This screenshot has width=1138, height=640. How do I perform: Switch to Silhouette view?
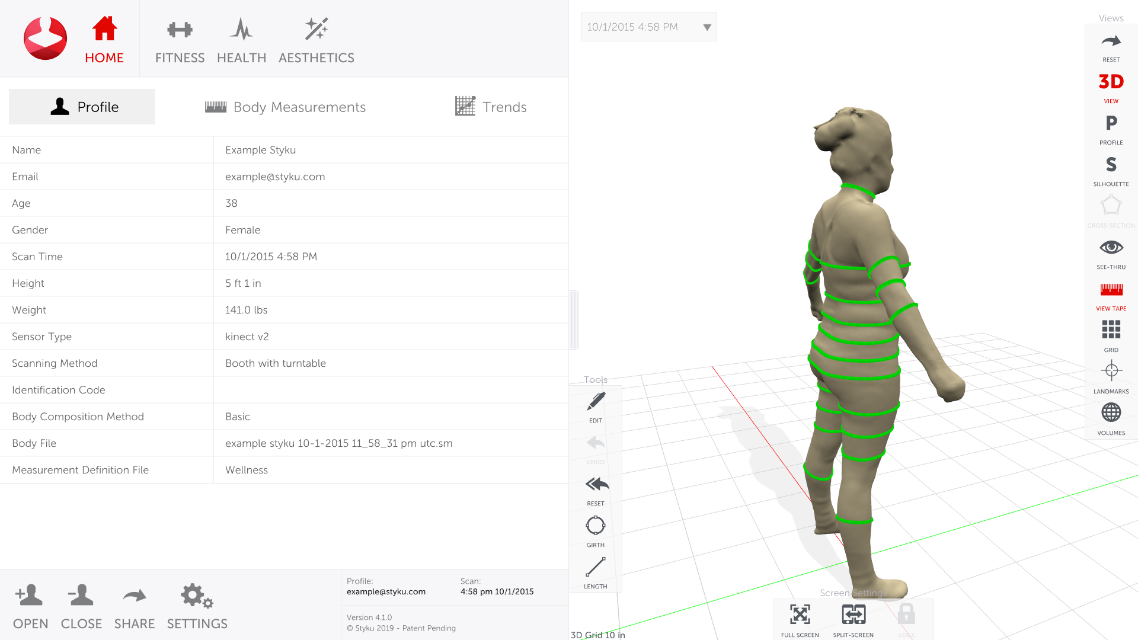(x=1111, y=165)
